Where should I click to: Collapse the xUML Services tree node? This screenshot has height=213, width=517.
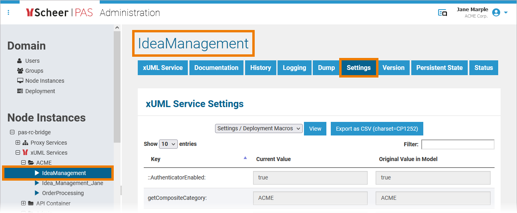(x=18, y=153)
